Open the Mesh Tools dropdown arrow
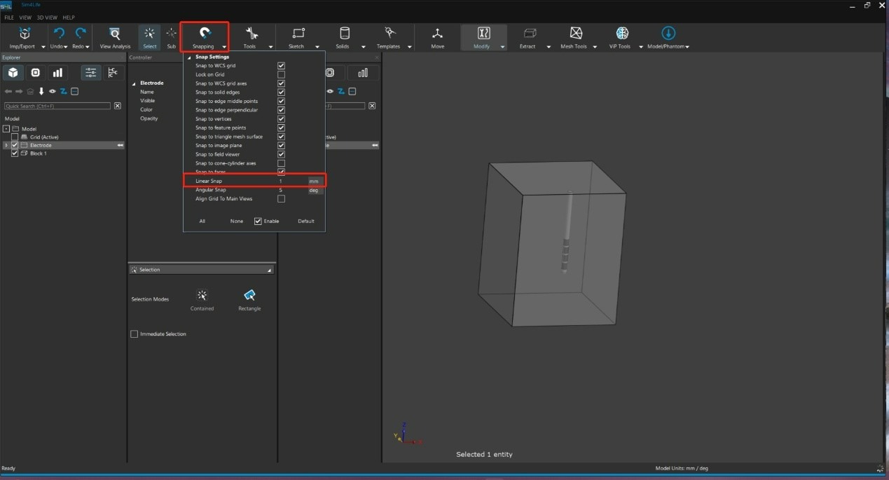 tap(595, 47)
